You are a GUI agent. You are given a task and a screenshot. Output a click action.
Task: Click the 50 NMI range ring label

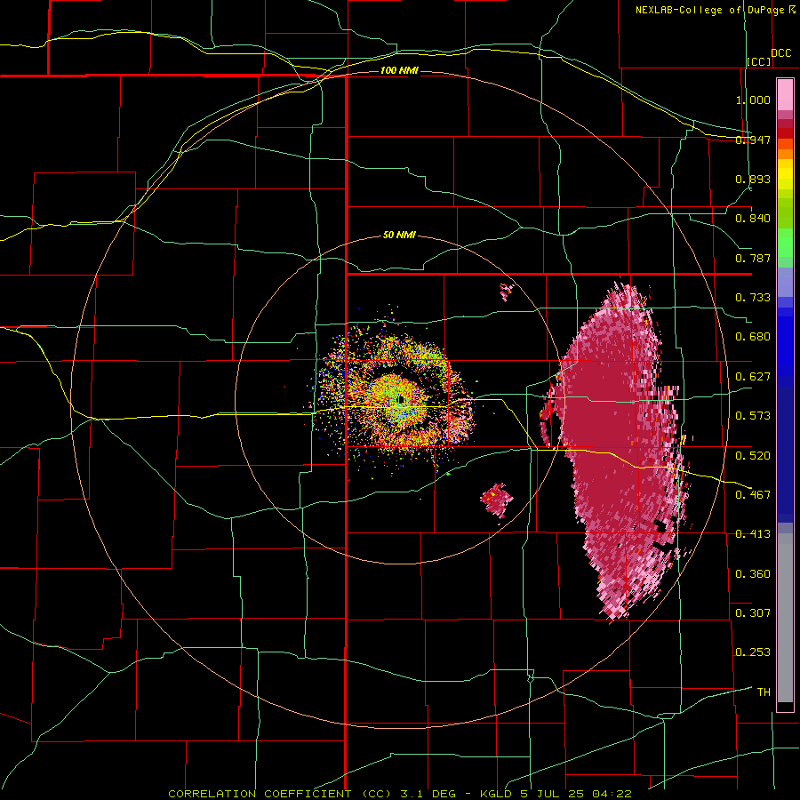point(399,236)
